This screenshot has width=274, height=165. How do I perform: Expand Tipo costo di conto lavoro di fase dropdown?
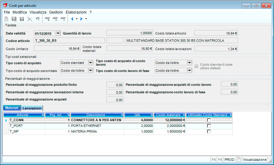coord(189,70)
